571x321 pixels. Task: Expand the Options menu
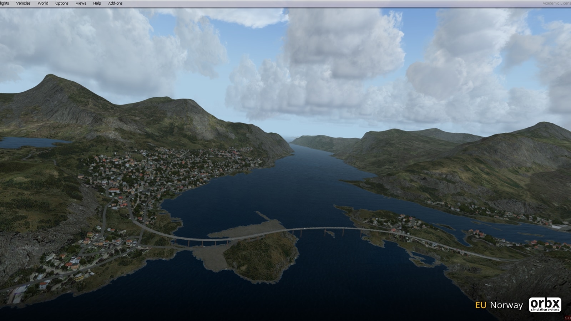click(x=62, y=3)
